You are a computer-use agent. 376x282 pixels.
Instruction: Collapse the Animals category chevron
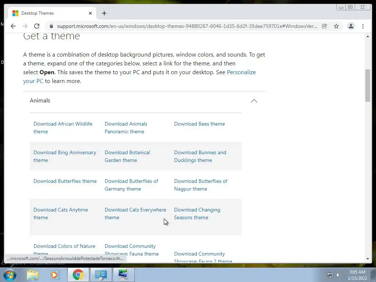(x=254, y=101)
